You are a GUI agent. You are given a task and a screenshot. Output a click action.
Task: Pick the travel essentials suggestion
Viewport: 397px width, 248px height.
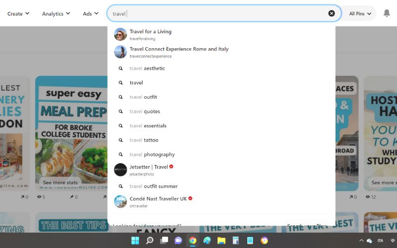pos(221,126)
